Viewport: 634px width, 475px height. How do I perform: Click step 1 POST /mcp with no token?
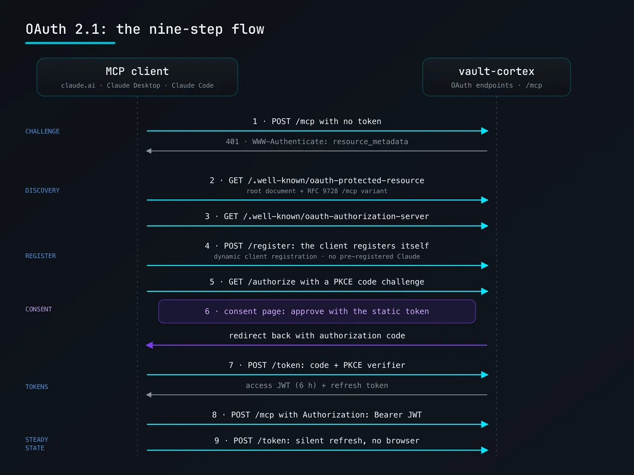click(317, 121)
